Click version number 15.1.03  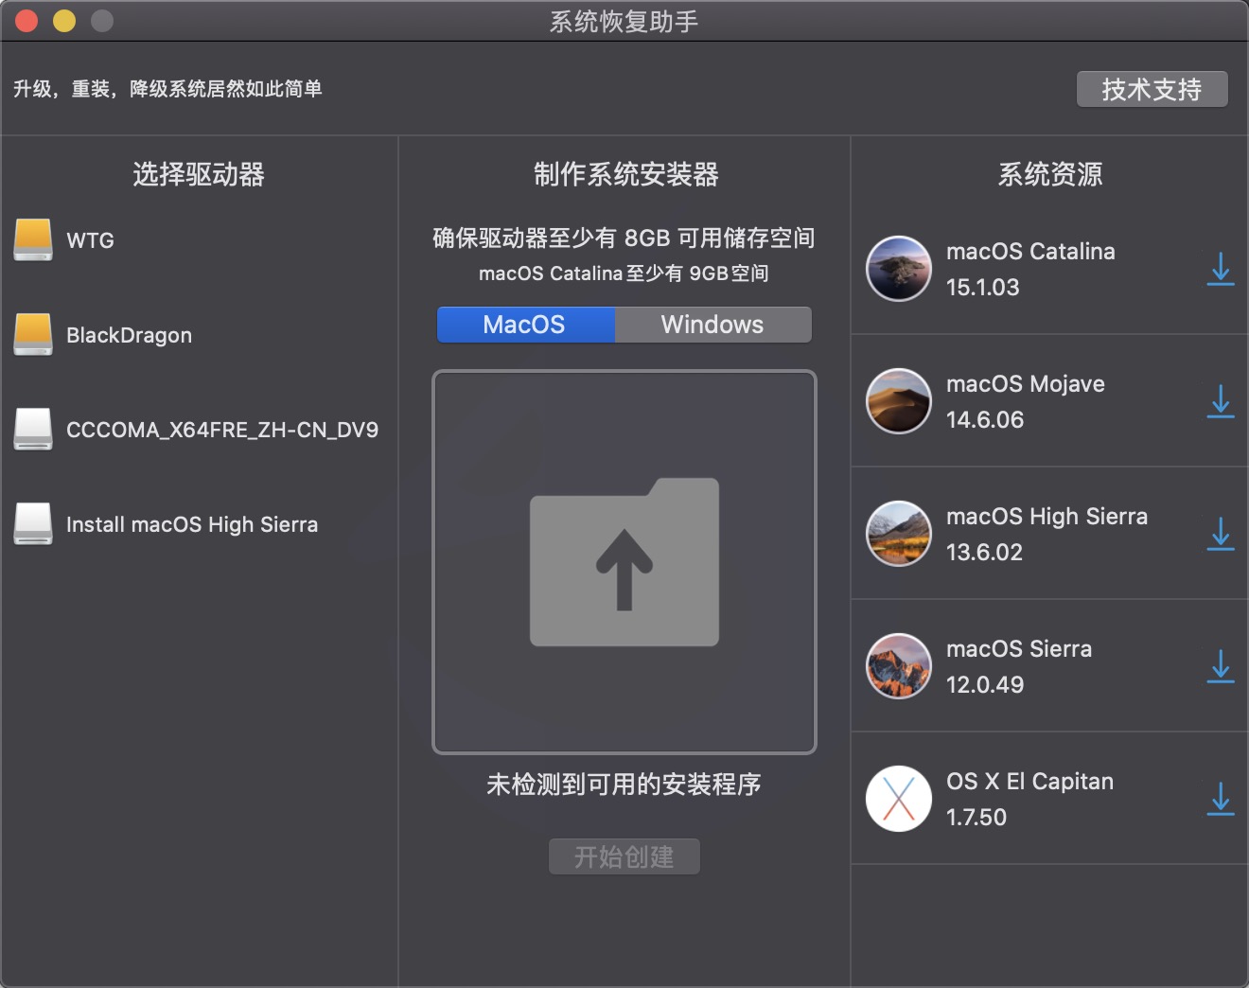click(983, 287)
